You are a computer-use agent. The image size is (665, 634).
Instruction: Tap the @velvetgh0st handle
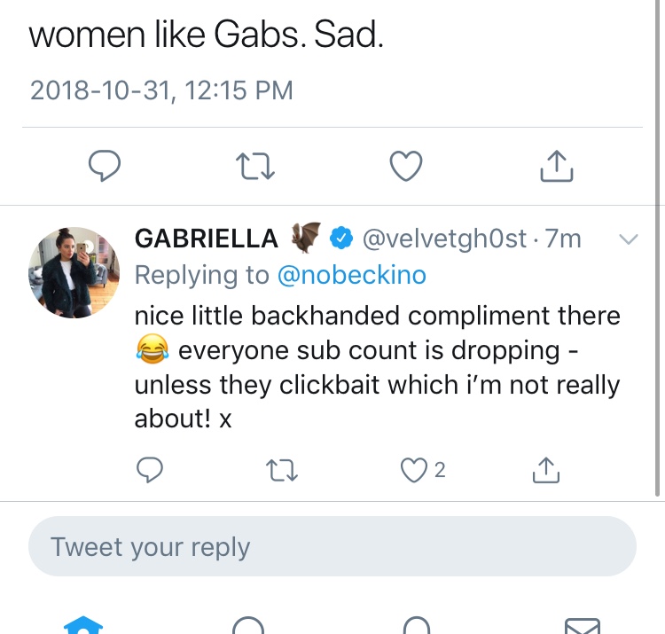(443, 238)
